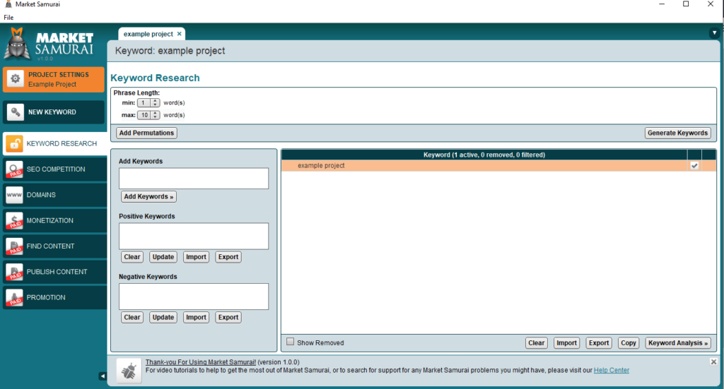Click the New Keyword key icon
724x389 pixels.
(x=16, y=112)
